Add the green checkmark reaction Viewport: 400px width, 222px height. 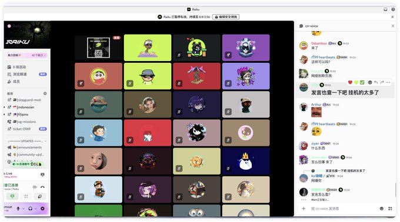tap(362, 82)
